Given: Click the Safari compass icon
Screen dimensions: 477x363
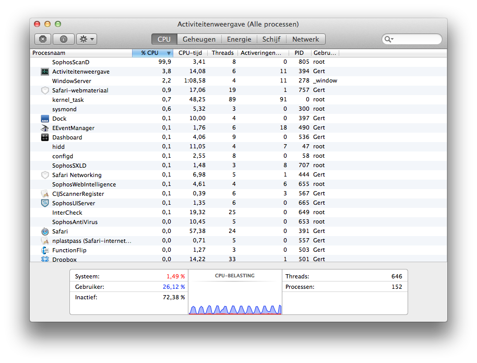Looking at the screenshot, I should click(x=45, y=231).
